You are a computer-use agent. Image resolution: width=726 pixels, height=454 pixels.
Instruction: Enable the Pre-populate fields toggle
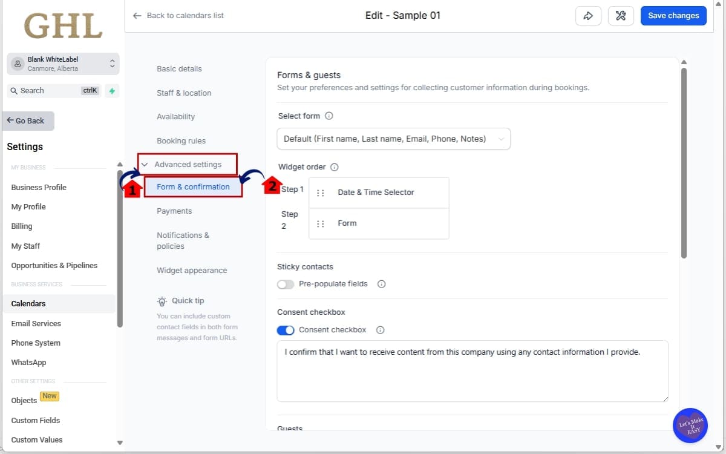(286, 284)
